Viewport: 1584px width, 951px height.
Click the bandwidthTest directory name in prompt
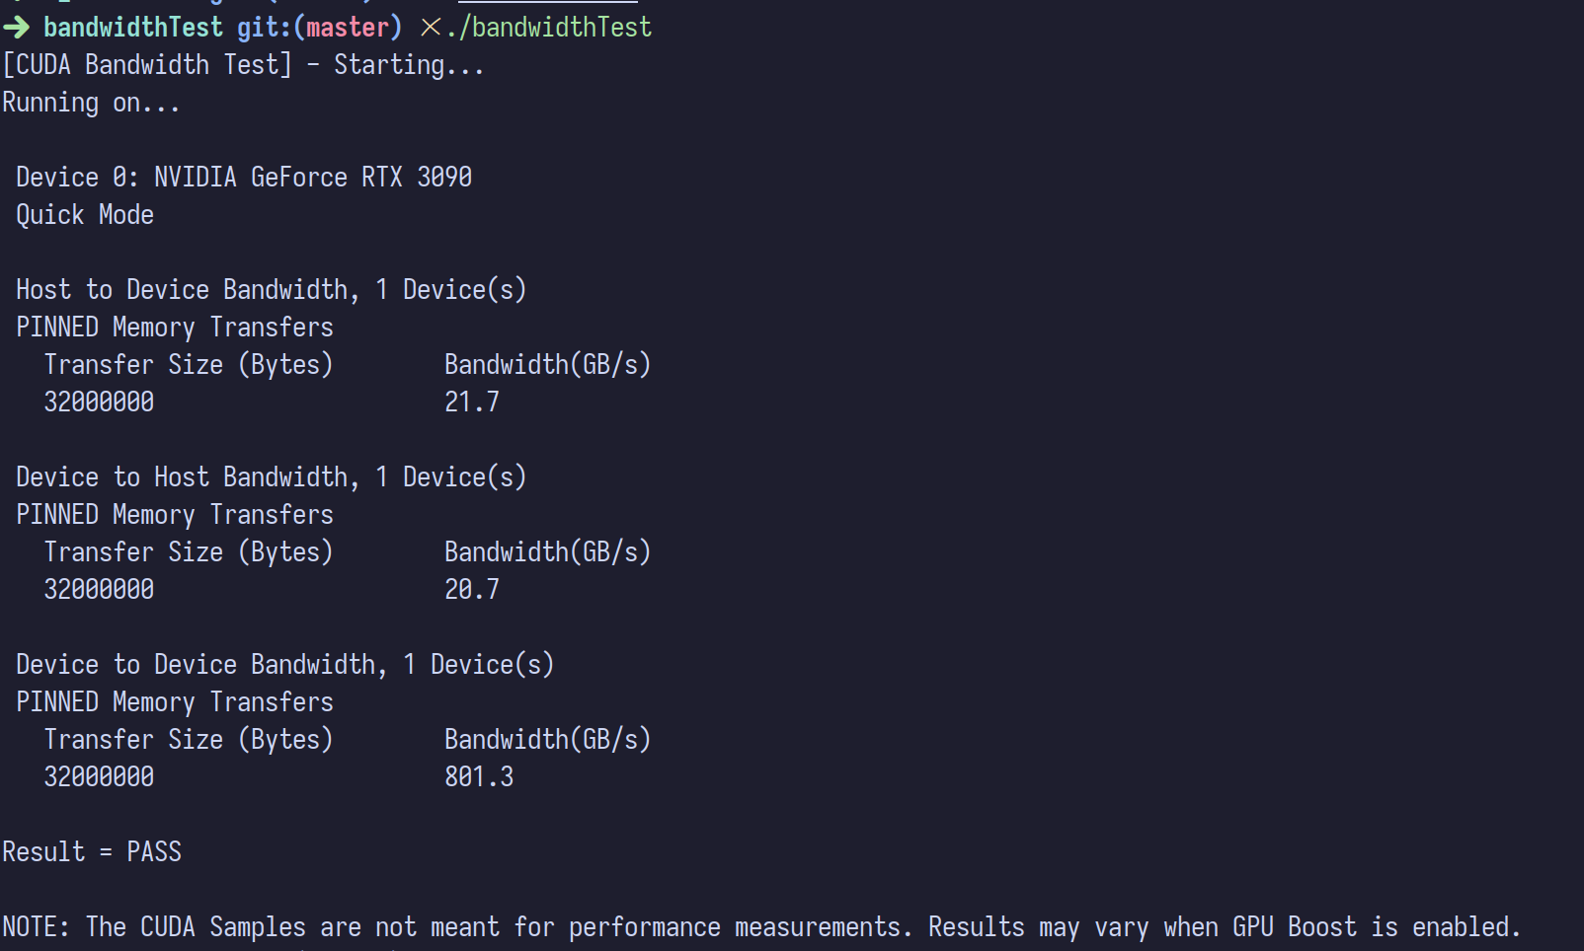coord(133,28)
